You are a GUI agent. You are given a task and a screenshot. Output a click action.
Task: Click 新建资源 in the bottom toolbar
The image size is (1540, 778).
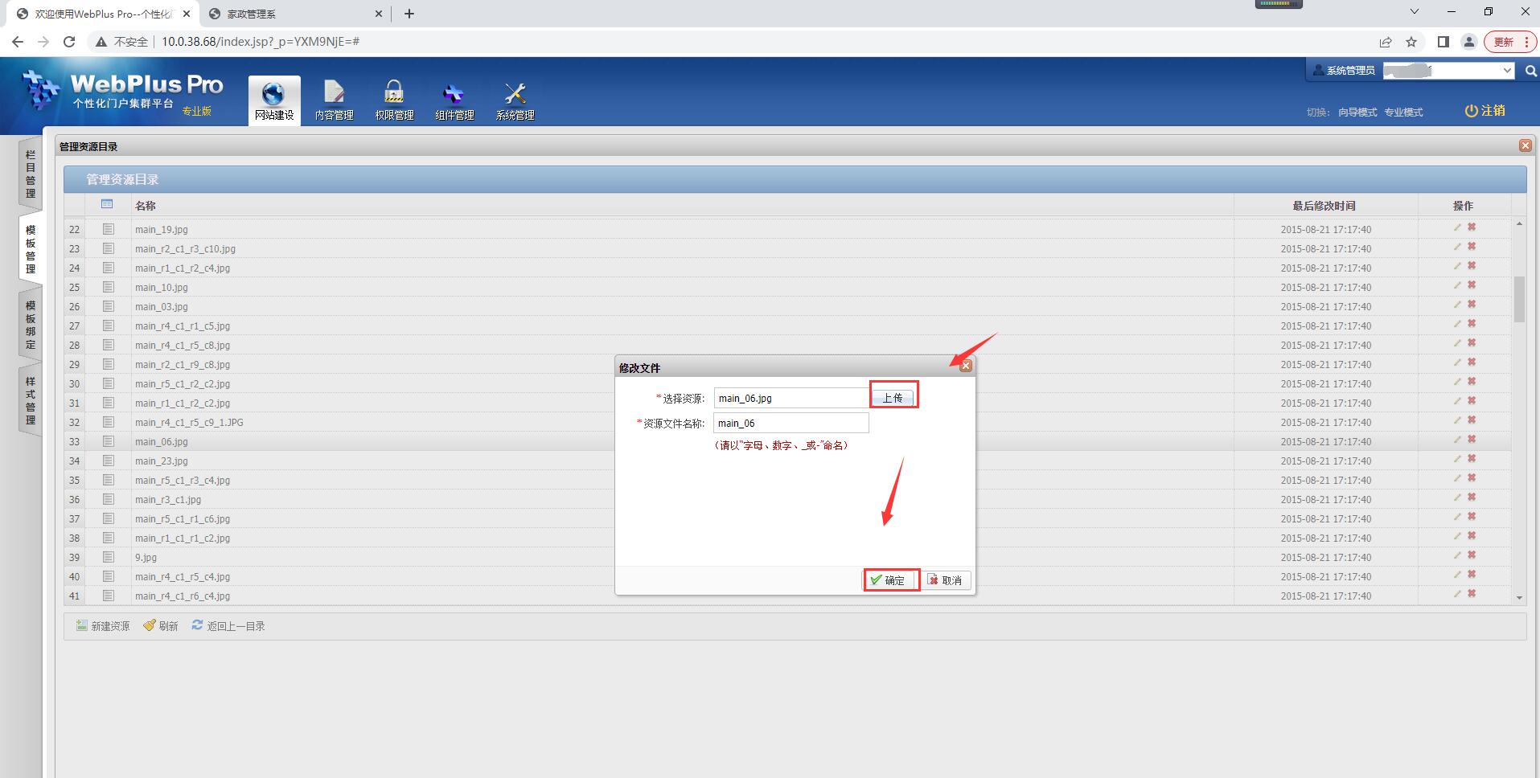(x=103, y=626)
